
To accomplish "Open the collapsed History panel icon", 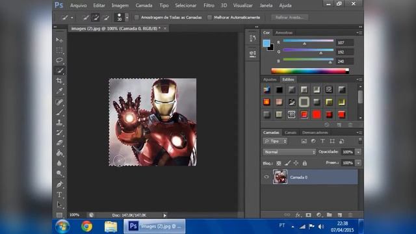I will pyautogui.click(x=253, y=38).
